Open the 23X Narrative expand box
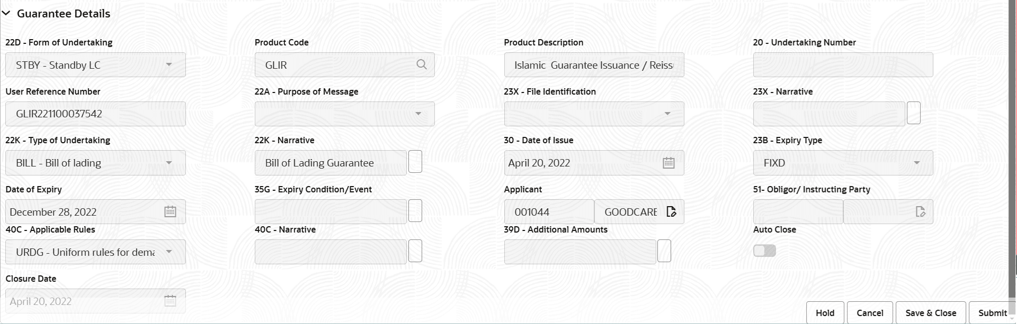The width and height of the screenshot is (1017, 324). (914, 113)
